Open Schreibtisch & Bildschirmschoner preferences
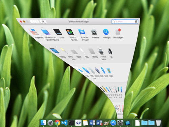The height and width of the screenshot is (127, 169). click(46, 32)
